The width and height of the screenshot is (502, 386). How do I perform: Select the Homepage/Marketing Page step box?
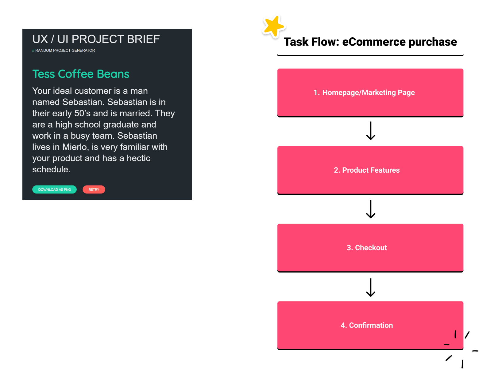[x=370, y=93]
